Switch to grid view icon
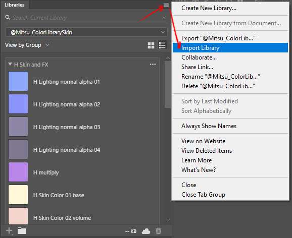The height and width of the screenshot is (238, 292). point(151,45)
